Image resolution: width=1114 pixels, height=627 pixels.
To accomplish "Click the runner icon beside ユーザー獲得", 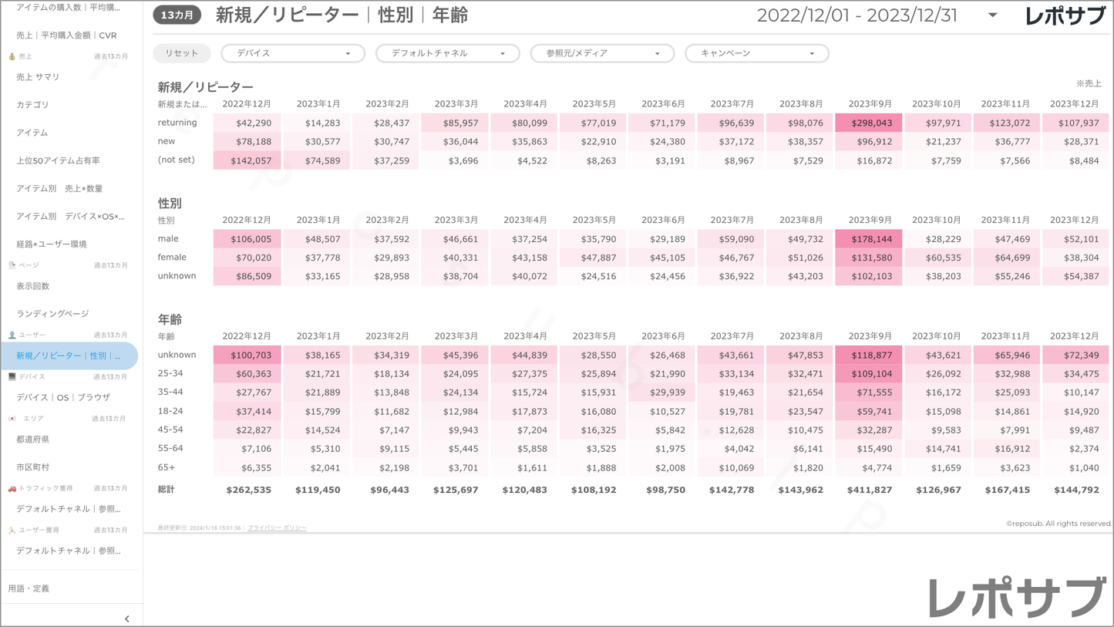I will (12, 531).
